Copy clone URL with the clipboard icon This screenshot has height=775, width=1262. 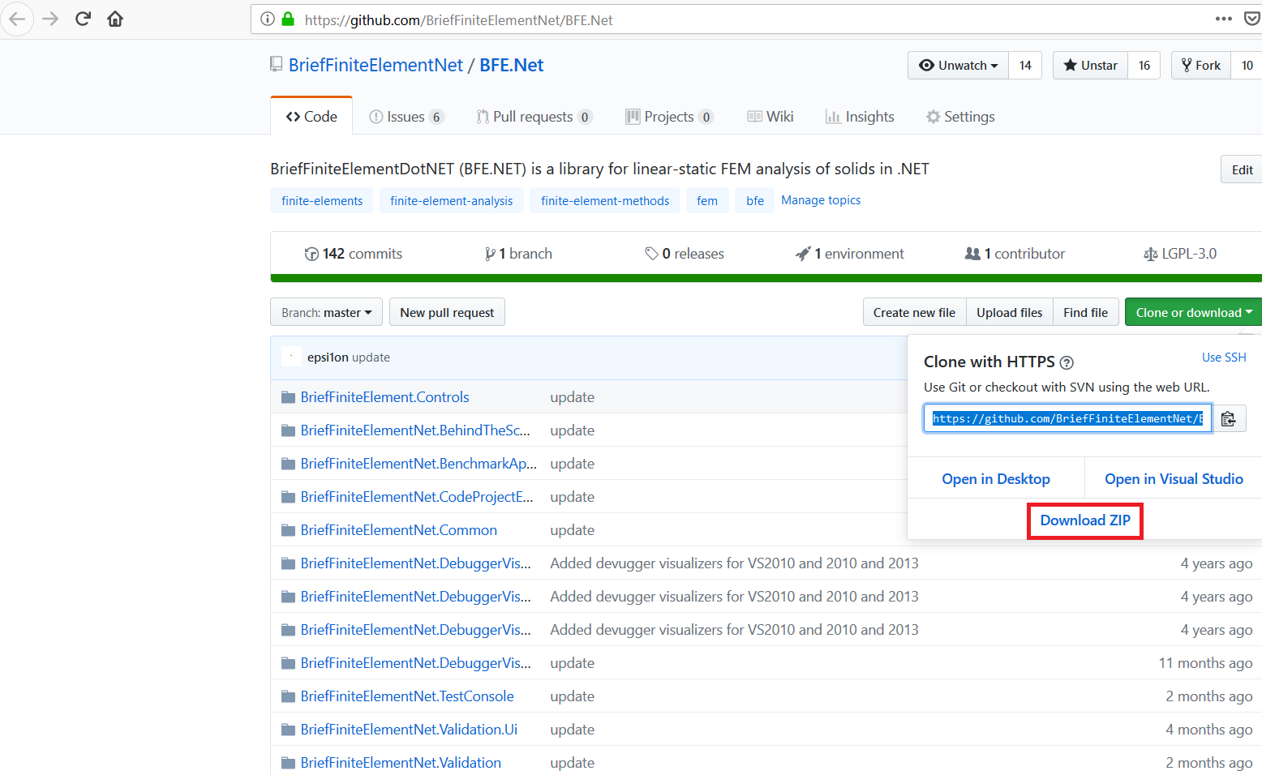[x=1229, y=418]
